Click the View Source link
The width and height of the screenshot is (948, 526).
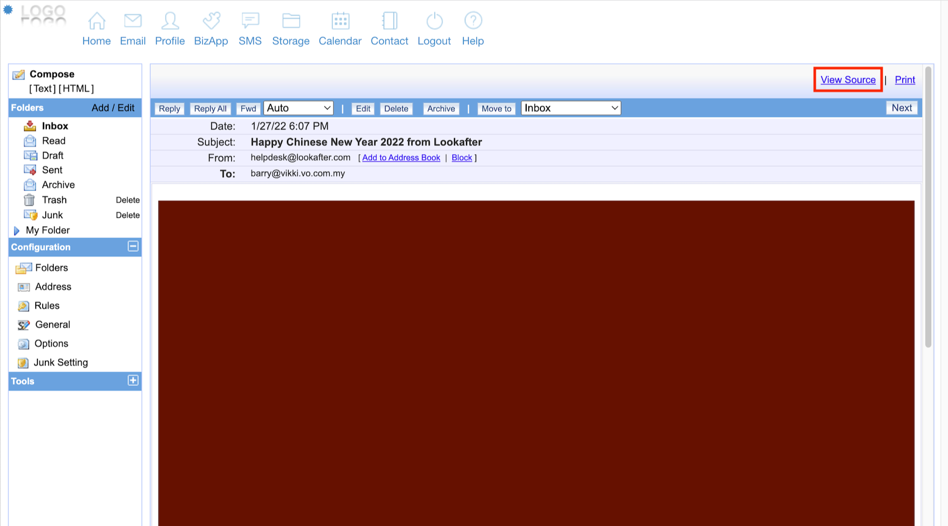(848, 80)
